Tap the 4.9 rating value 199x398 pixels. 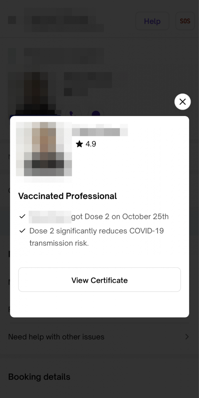[x=91, y=144]
